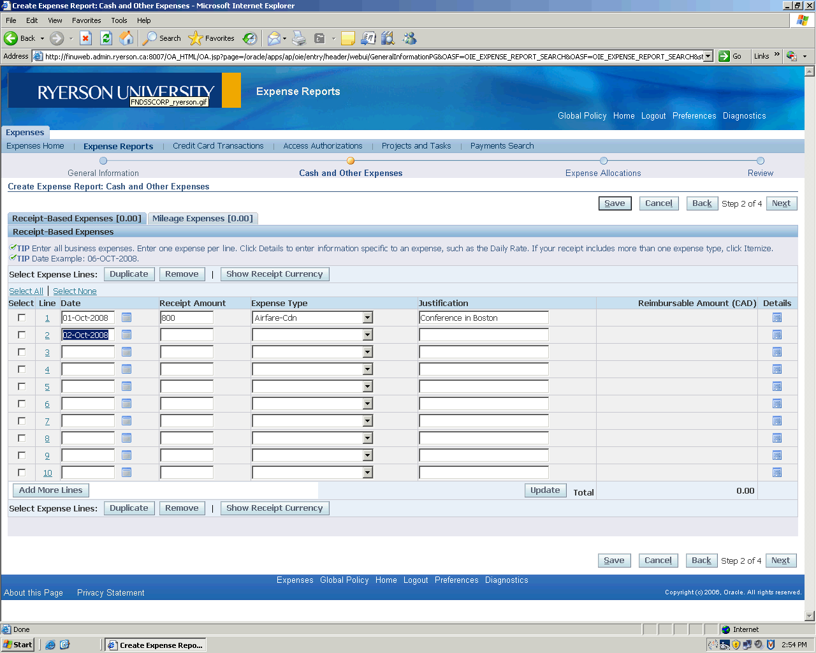Open the Favorites menu in menu bar

click(86, 20)
